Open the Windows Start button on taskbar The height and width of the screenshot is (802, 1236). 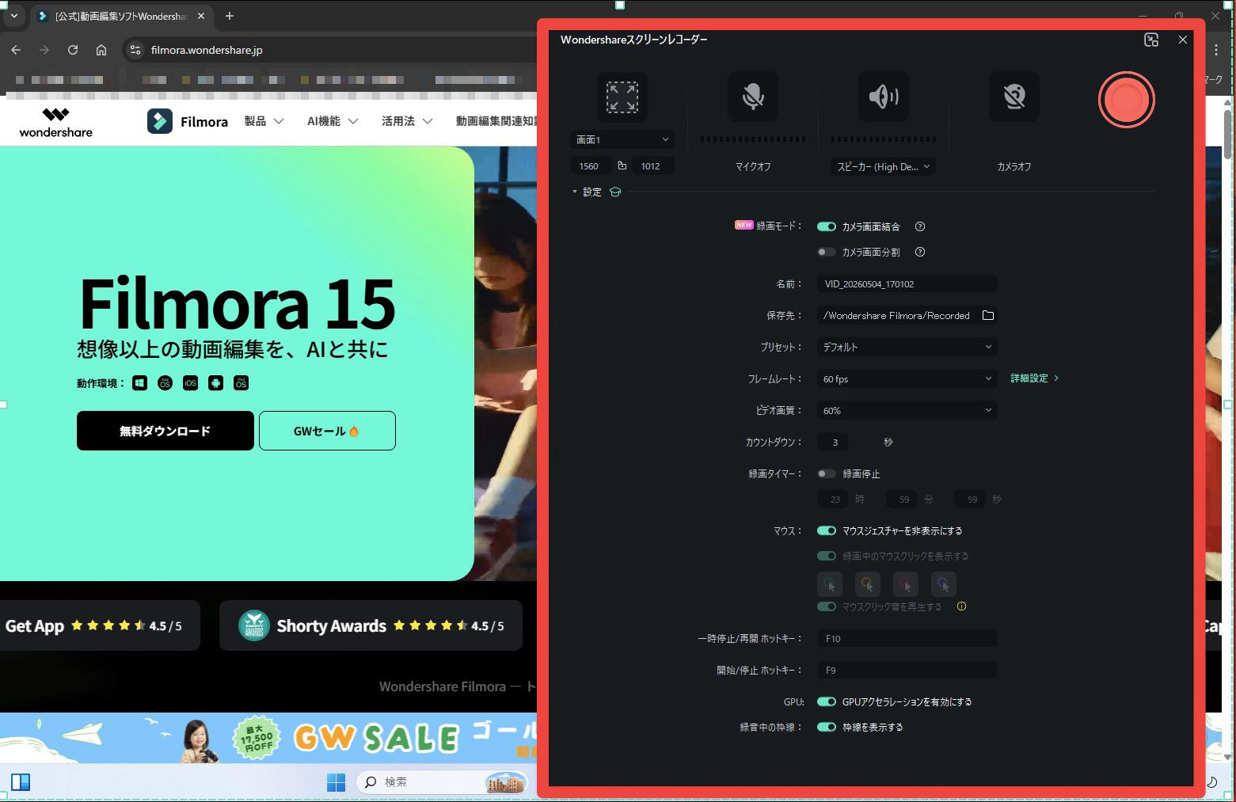pyautogui.click(x=336, y=782)
